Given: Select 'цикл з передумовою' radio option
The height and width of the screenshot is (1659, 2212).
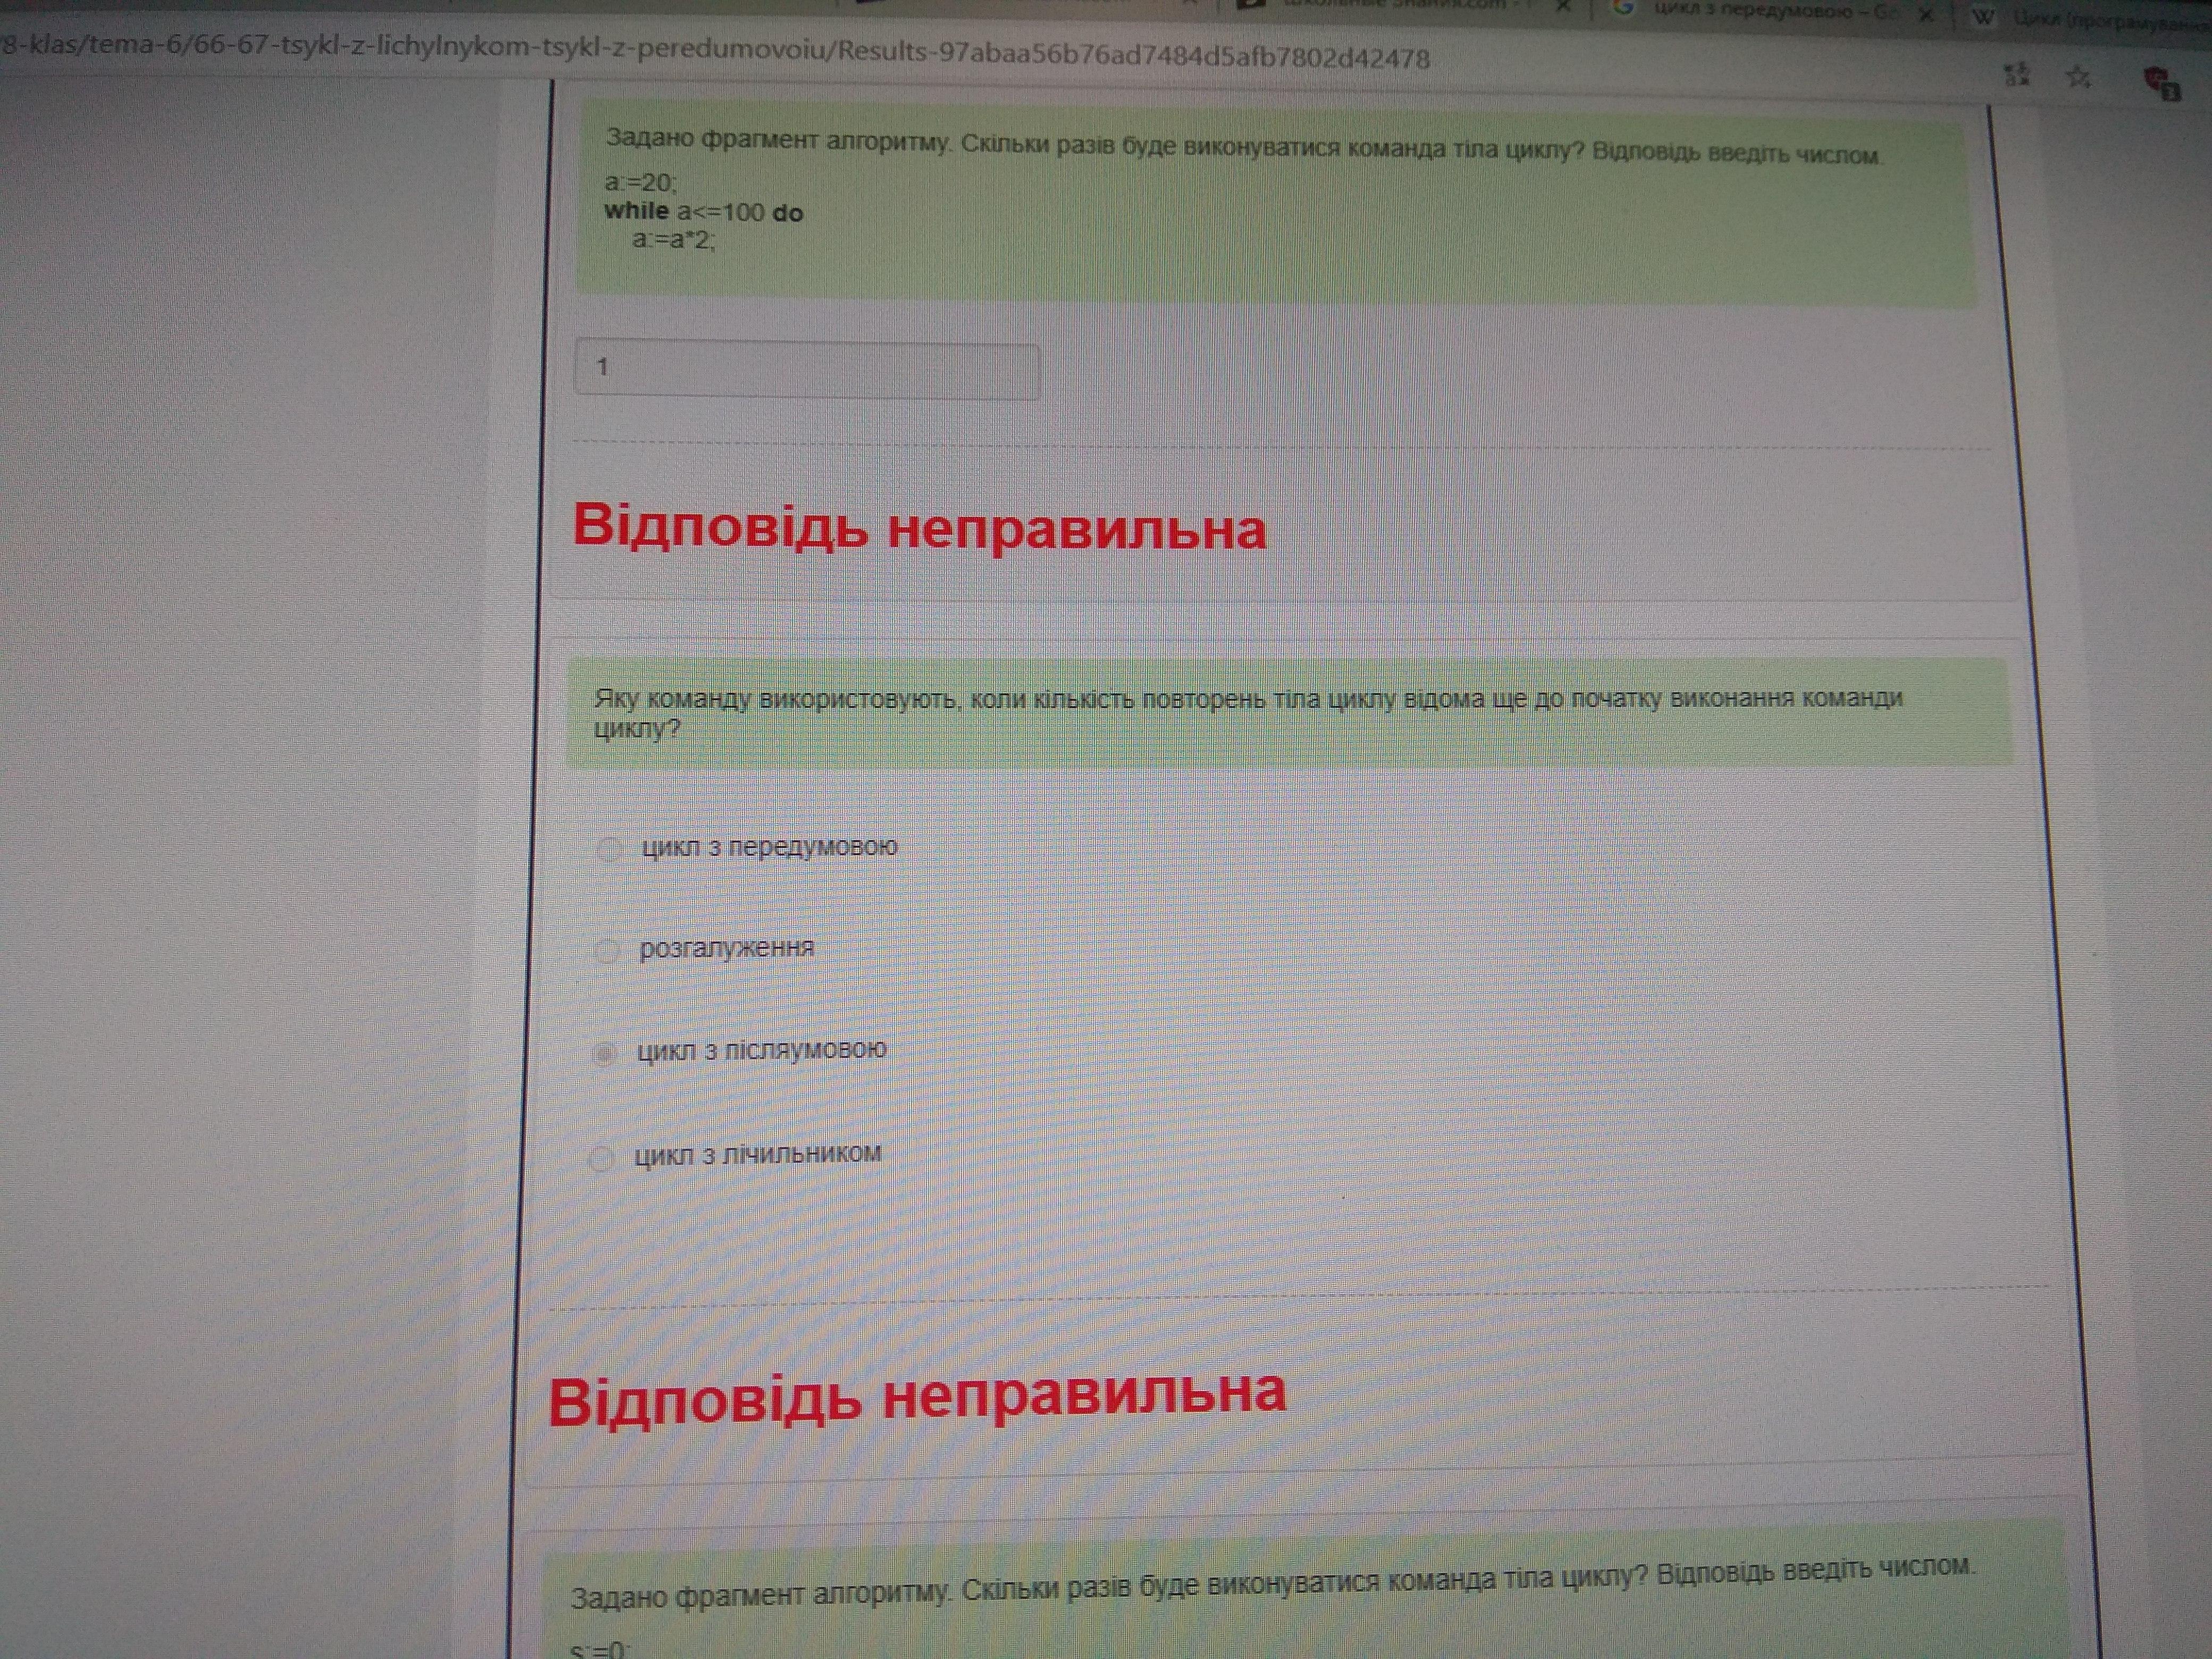Looking at the screenshot, I should tap(608, 849).
